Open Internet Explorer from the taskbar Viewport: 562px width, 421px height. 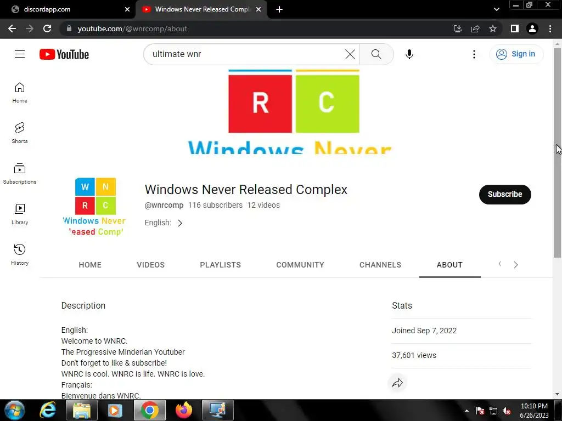coord(47,410)
